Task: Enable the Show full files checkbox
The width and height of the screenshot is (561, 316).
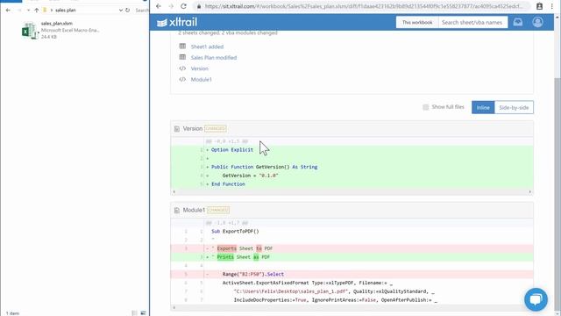Action: coord(426,107)
